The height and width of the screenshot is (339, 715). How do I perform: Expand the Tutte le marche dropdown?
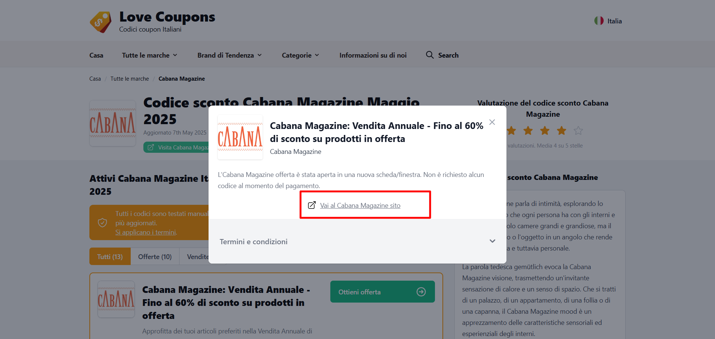[x=150, y=55]
